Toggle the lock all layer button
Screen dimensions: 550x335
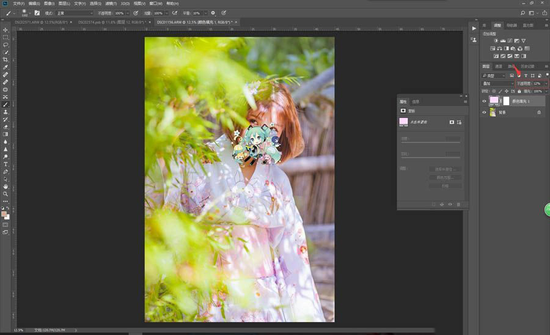(x=519, y=91)
